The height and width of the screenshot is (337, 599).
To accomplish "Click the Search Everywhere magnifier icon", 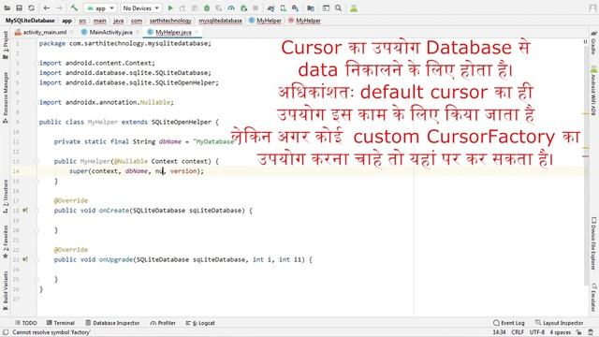I will (338, 8).
